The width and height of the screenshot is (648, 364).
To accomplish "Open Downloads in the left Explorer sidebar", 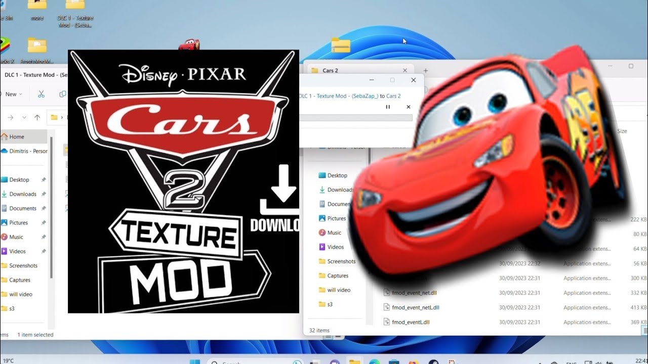I will 23,194.
